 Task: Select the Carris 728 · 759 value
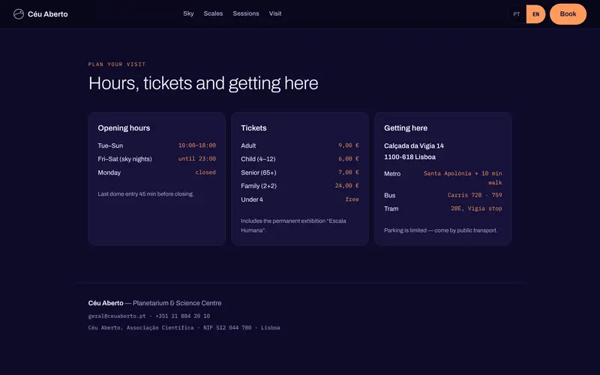coord(475,195)
